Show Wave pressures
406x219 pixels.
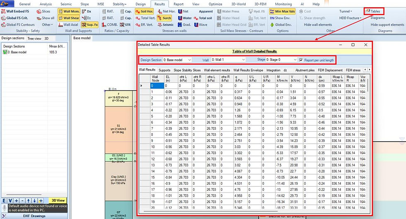click(x=201, y=25)
